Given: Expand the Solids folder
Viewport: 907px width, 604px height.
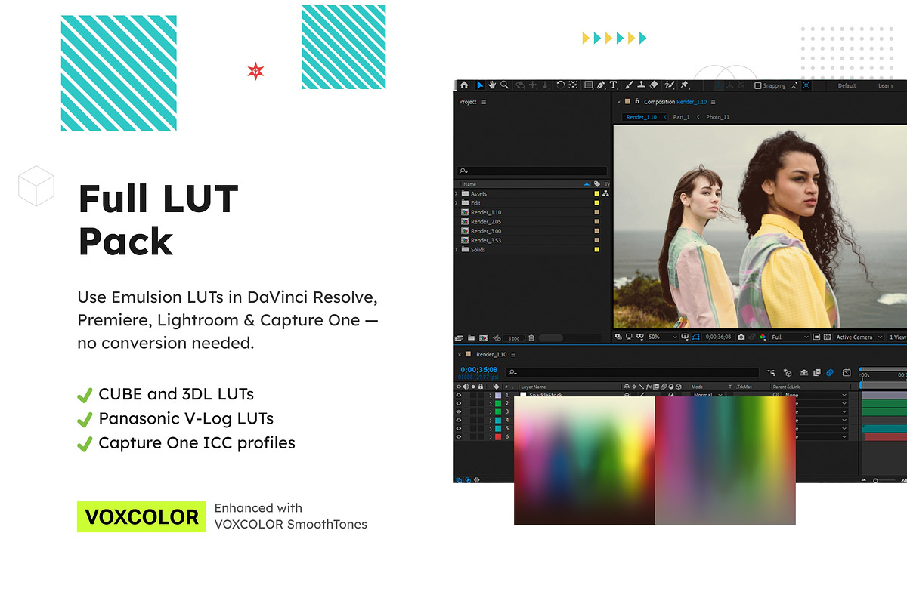Looking at the screenshot, I should (457, 250).
